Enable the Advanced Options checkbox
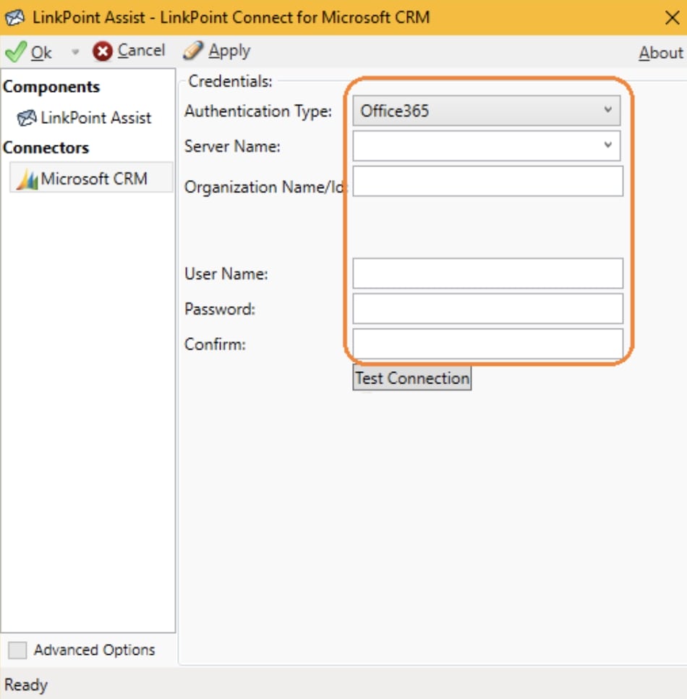The height and width of the screenshot is (699, 687). coord(17,650)
